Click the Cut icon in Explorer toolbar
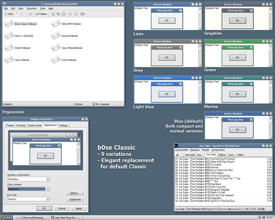The image size is (275, 220). (x=53, y=14)
